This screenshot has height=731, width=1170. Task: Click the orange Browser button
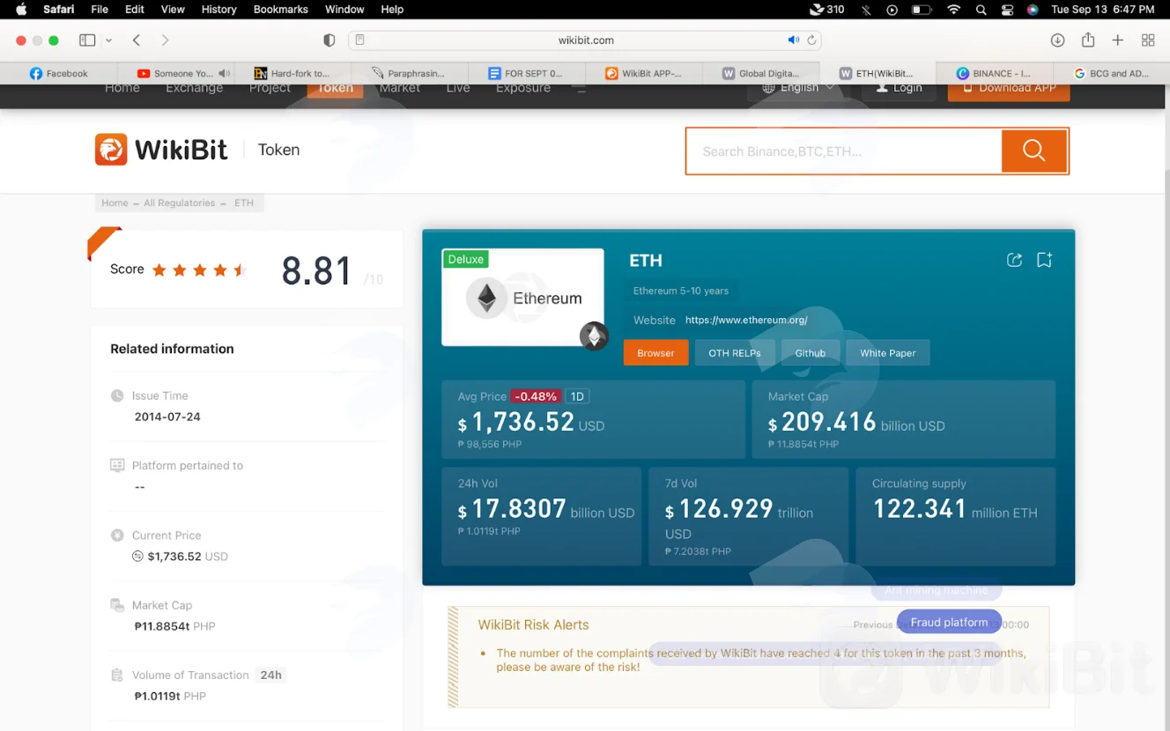point(655,352)
